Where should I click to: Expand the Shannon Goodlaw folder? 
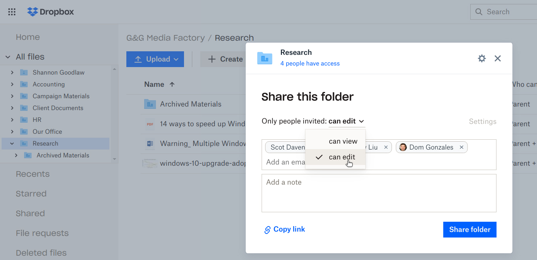pos(11,72)
